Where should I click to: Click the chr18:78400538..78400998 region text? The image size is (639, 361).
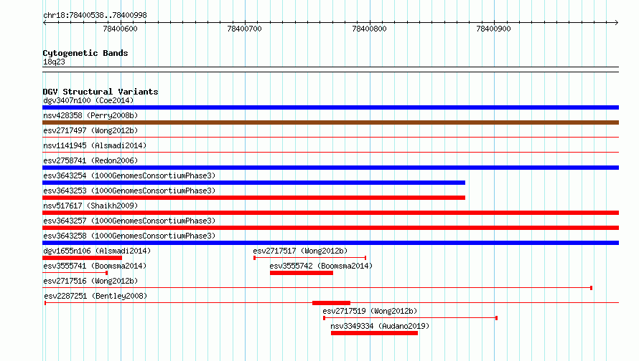[95, 16]
